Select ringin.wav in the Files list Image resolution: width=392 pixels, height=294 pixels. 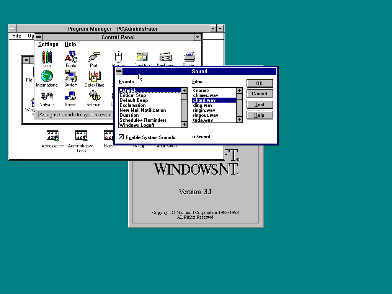(x=214, y=110)
